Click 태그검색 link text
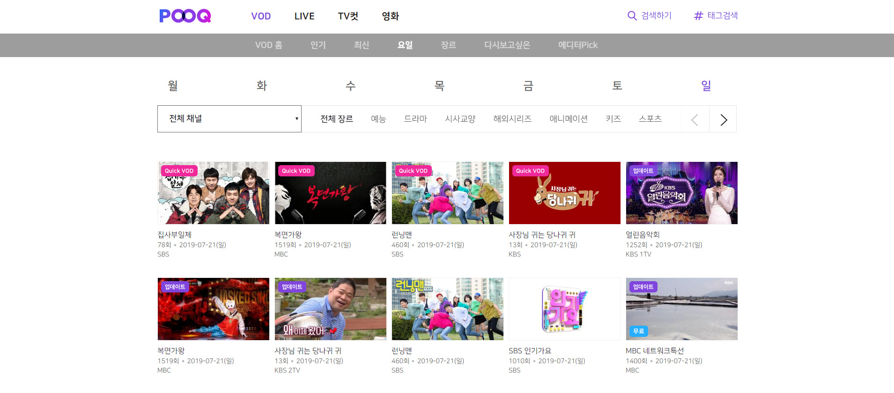 [x=723, y=16]
